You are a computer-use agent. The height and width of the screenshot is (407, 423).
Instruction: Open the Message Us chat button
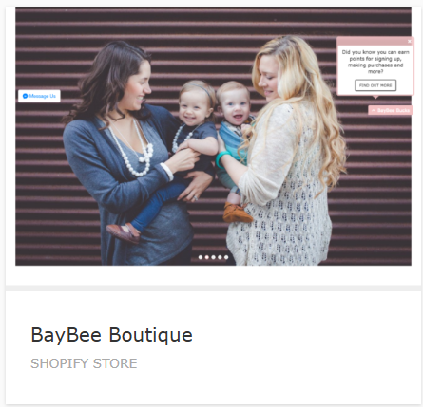click(x=39, y=96)
